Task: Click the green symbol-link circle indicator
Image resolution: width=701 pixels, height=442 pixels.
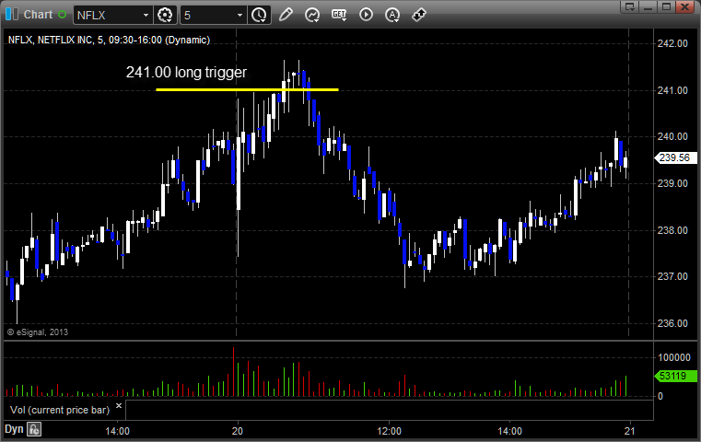Action: [62, 15]
